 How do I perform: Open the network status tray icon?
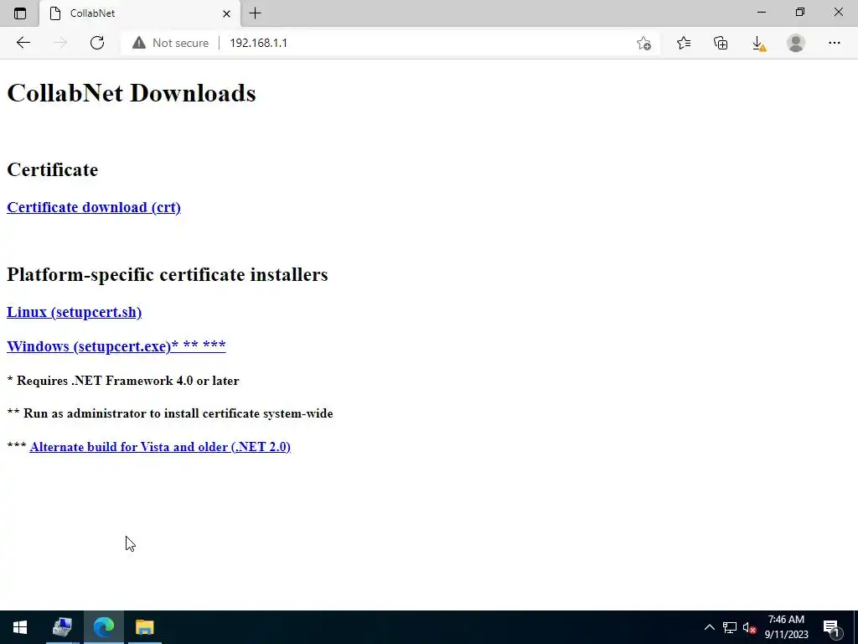click(x=730, y=627)
